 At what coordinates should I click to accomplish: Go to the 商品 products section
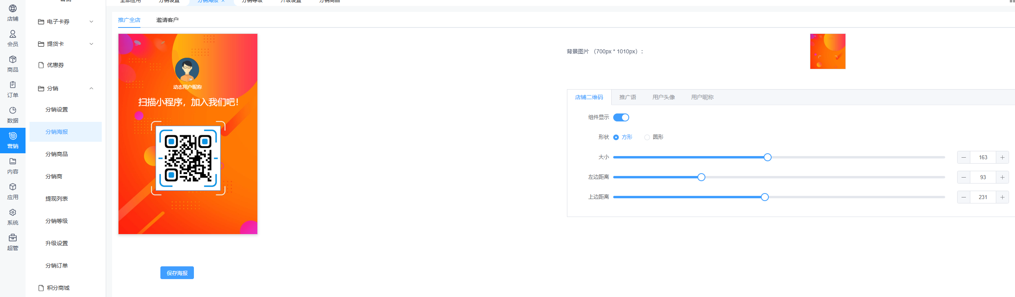pyautogui.click(x=13, y=64)
